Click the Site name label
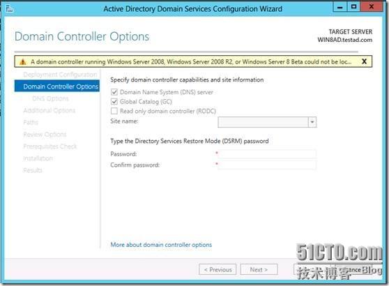This screenshot has width=389, height=286. [x=124, y=121]
